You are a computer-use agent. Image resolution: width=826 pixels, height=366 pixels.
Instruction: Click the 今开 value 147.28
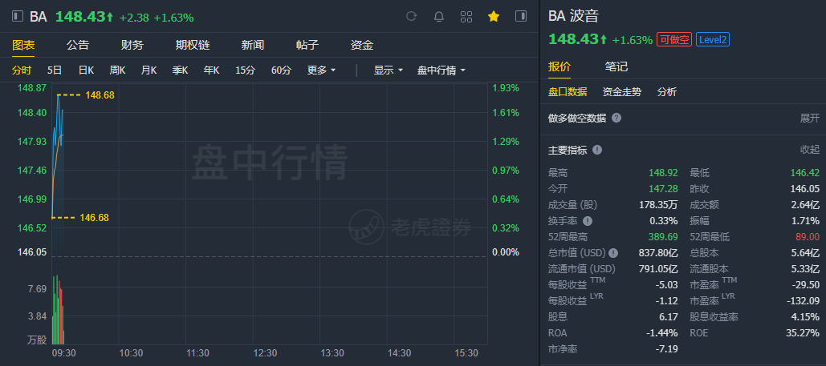663,188
